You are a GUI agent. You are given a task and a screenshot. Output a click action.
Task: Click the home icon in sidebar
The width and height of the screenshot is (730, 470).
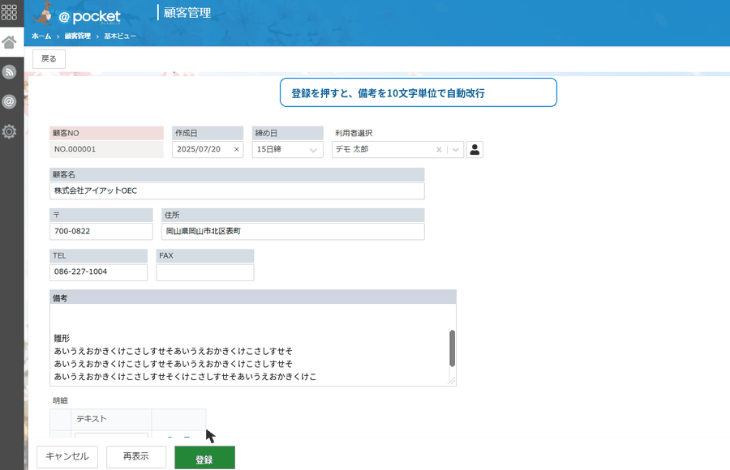tap(9, 42)
